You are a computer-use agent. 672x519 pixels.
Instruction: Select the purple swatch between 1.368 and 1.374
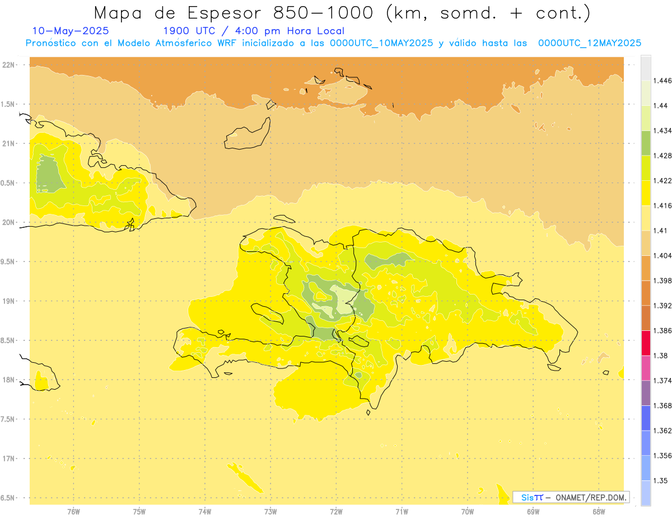646,393
